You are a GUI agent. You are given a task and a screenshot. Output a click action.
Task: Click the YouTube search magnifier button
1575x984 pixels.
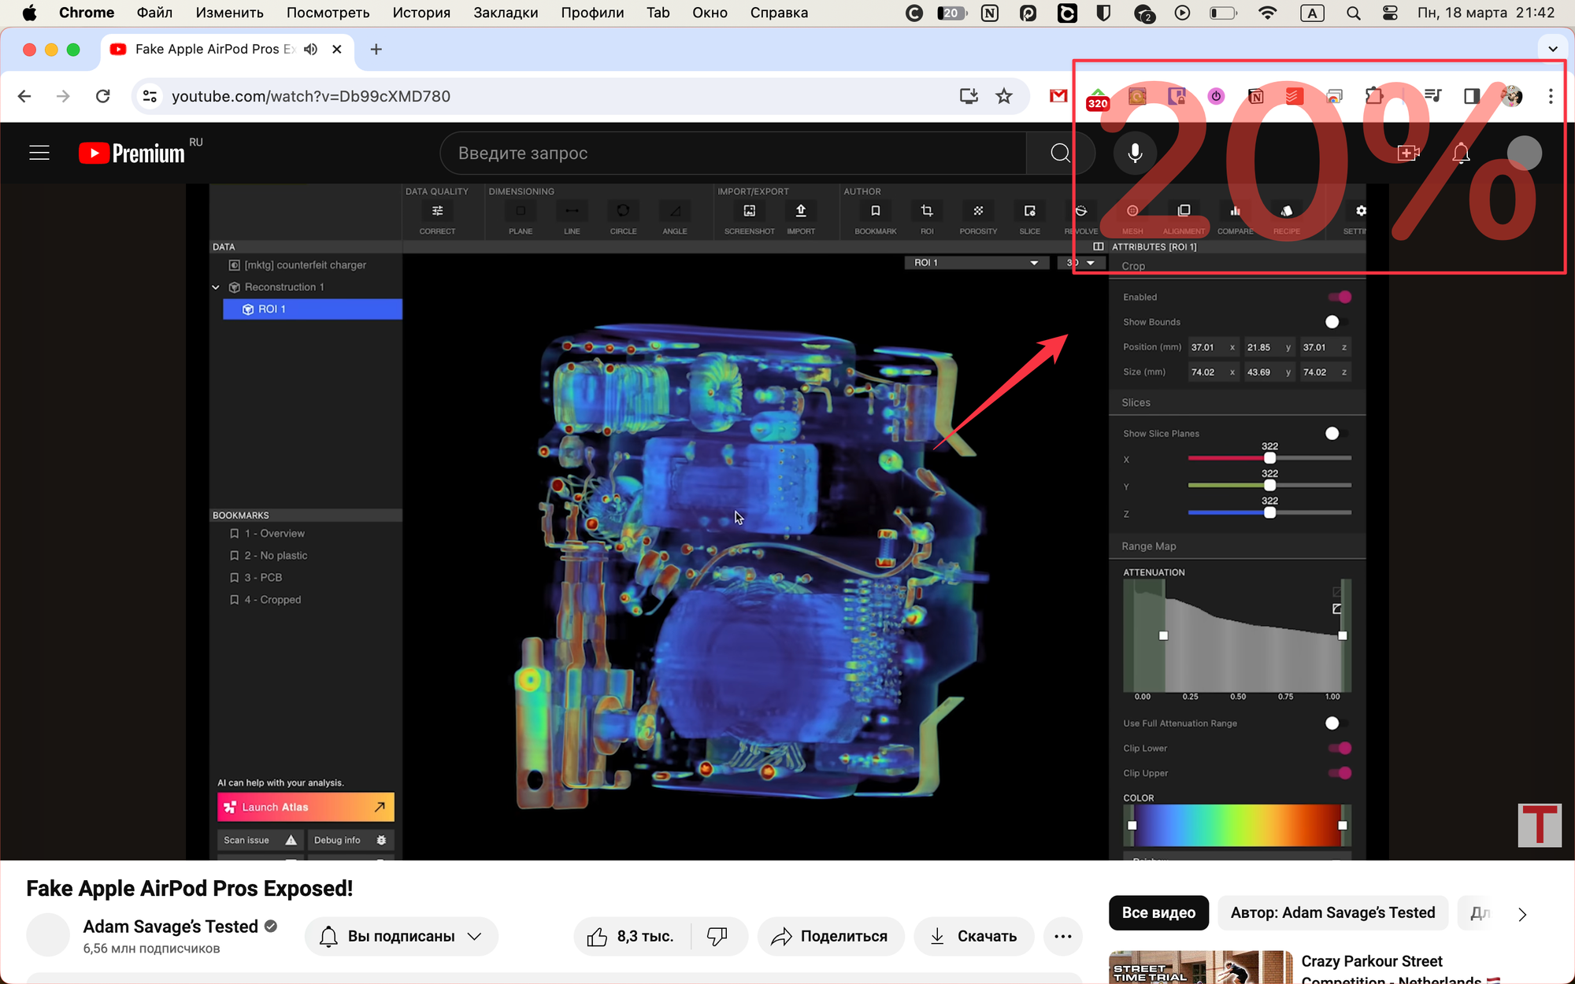[x=1060, y=153]
